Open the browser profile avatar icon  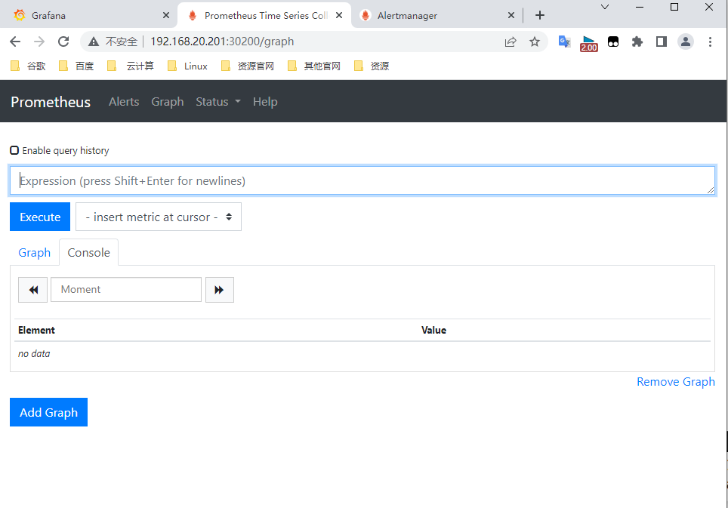(x=685, y=42)
